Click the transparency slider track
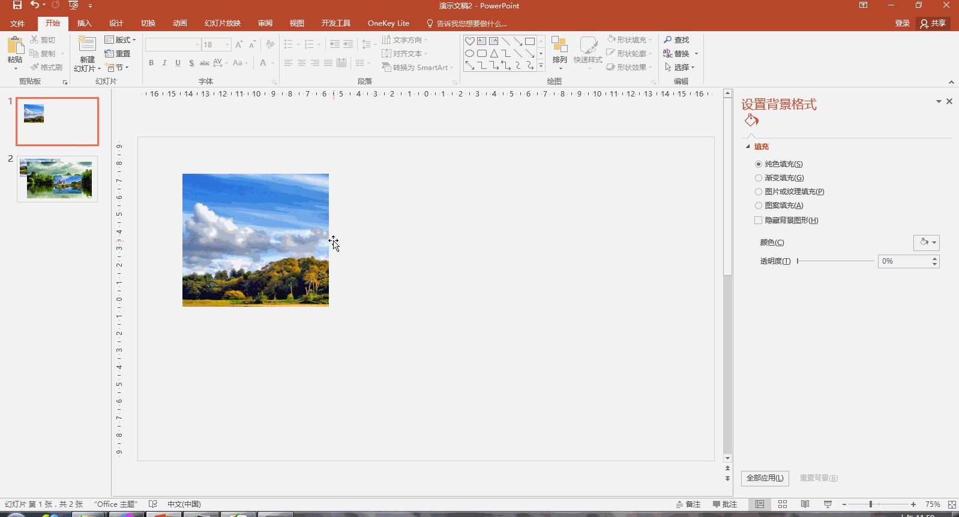This screenshot has height=517, width=959. point(835,261)
